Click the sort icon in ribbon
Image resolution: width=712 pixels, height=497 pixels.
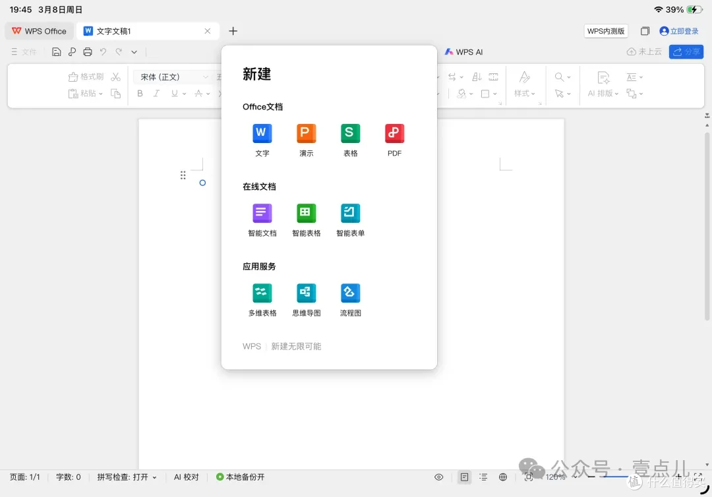point(477,76)
